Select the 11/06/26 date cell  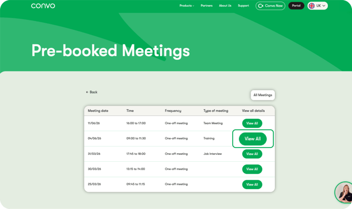coord(94,123)
